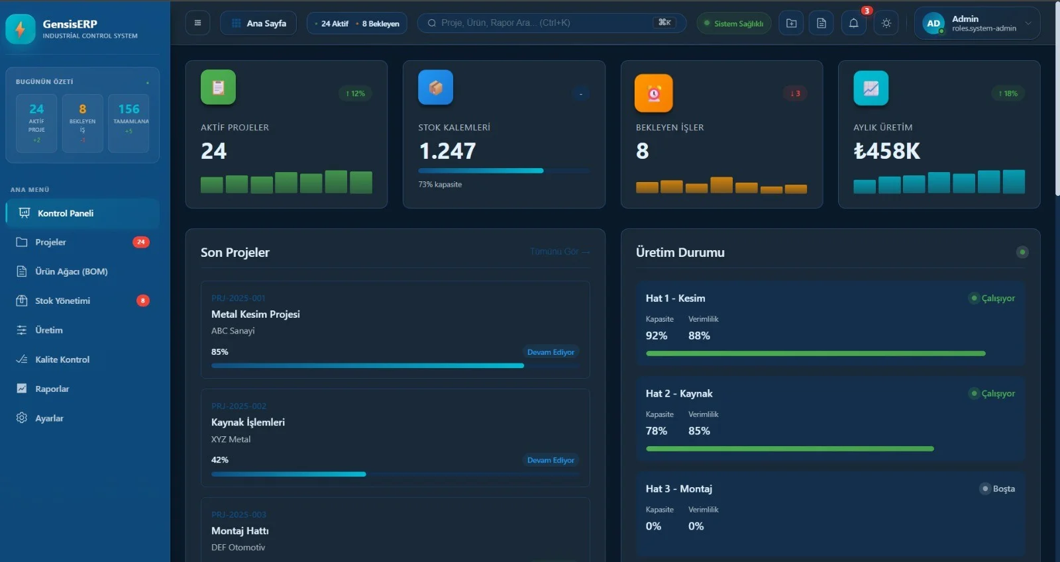The image size is (1060, 562).
Task: Open the document icon in header
Action: [x=821, y=23]
